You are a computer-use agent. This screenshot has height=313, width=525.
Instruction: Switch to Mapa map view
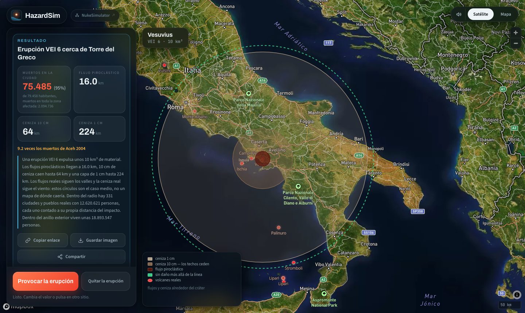tap(506, 14)
